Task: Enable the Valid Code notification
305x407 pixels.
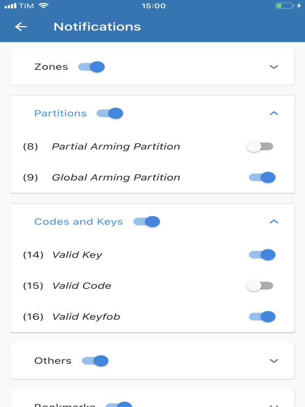Action: tap(260, 286)
